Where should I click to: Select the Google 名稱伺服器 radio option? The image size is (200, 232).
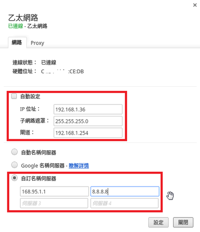(x=14, y=165)
